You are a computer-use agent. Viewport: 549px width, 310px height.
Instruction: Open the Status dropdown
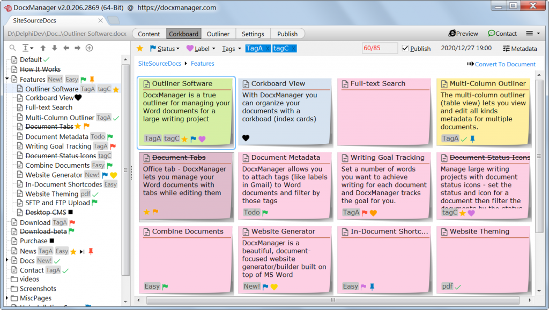tap(165, 49)
